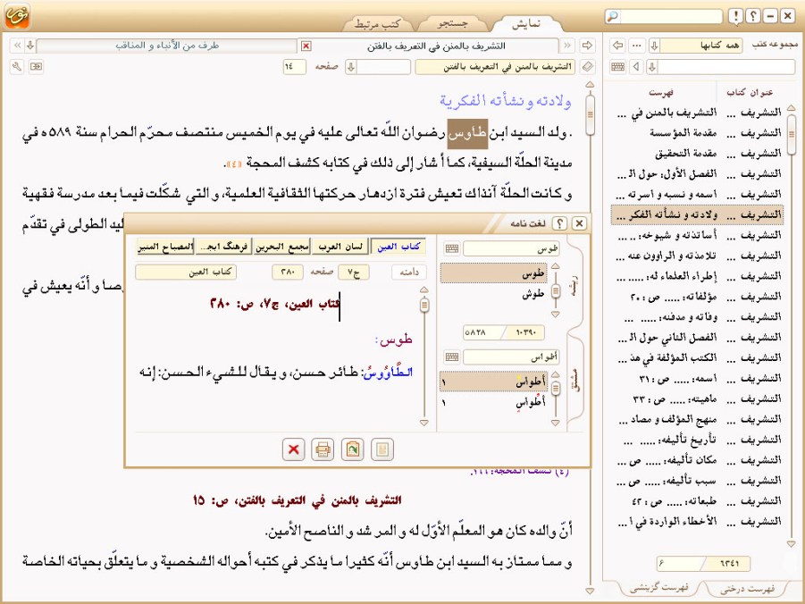Image resolution: width=805 pixels, height=604 pixels.
Task: Open the كتاب العين source dropdown field
Action: (186, 272)
